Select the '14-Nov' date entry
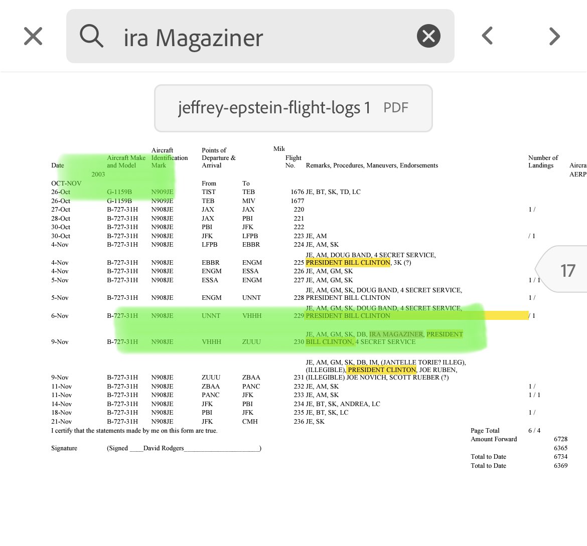587x546 pixels. (x=61, y=404)
